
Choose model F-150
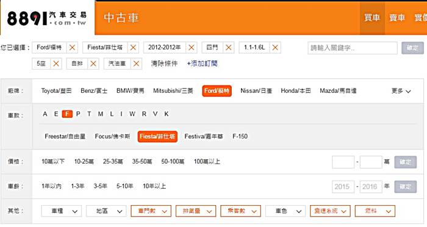click(x=240, y=136)
